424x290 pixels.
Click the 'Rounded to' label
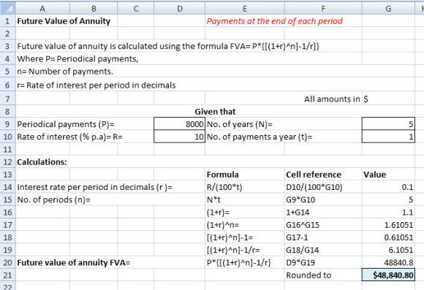click(x=308, y=275)
